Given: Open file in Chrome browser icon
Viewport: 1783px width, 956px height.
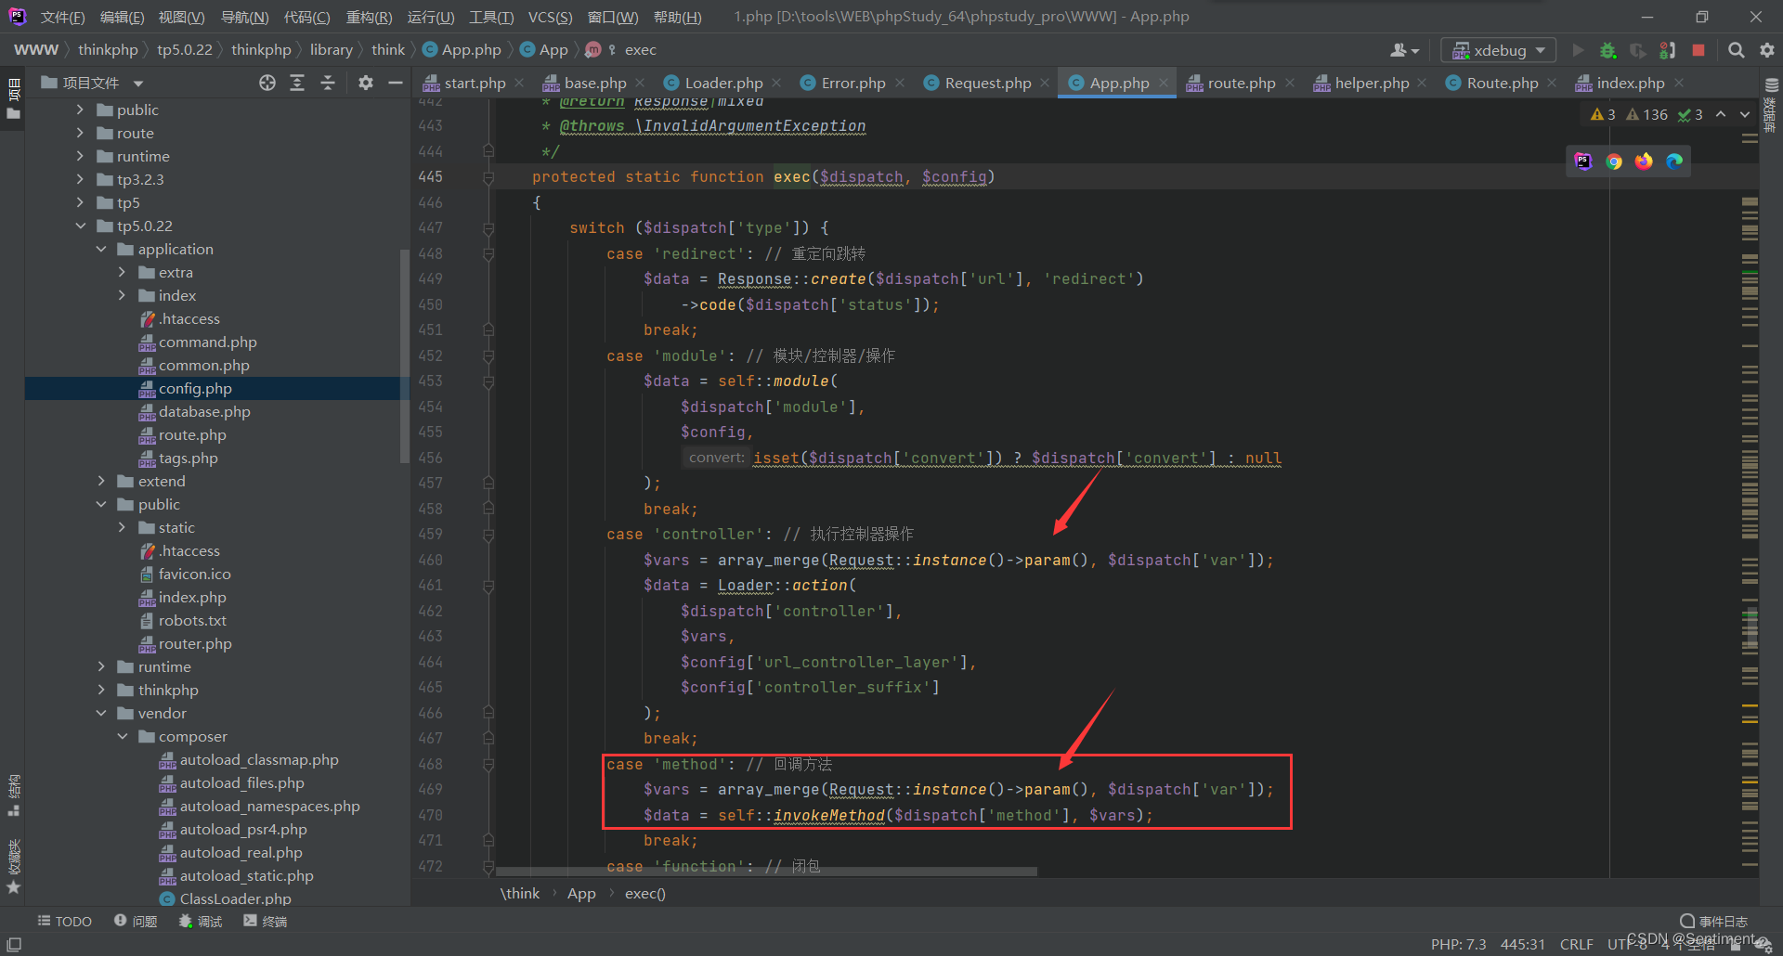Looking at the screenshot, I should tap(1614, 161).
